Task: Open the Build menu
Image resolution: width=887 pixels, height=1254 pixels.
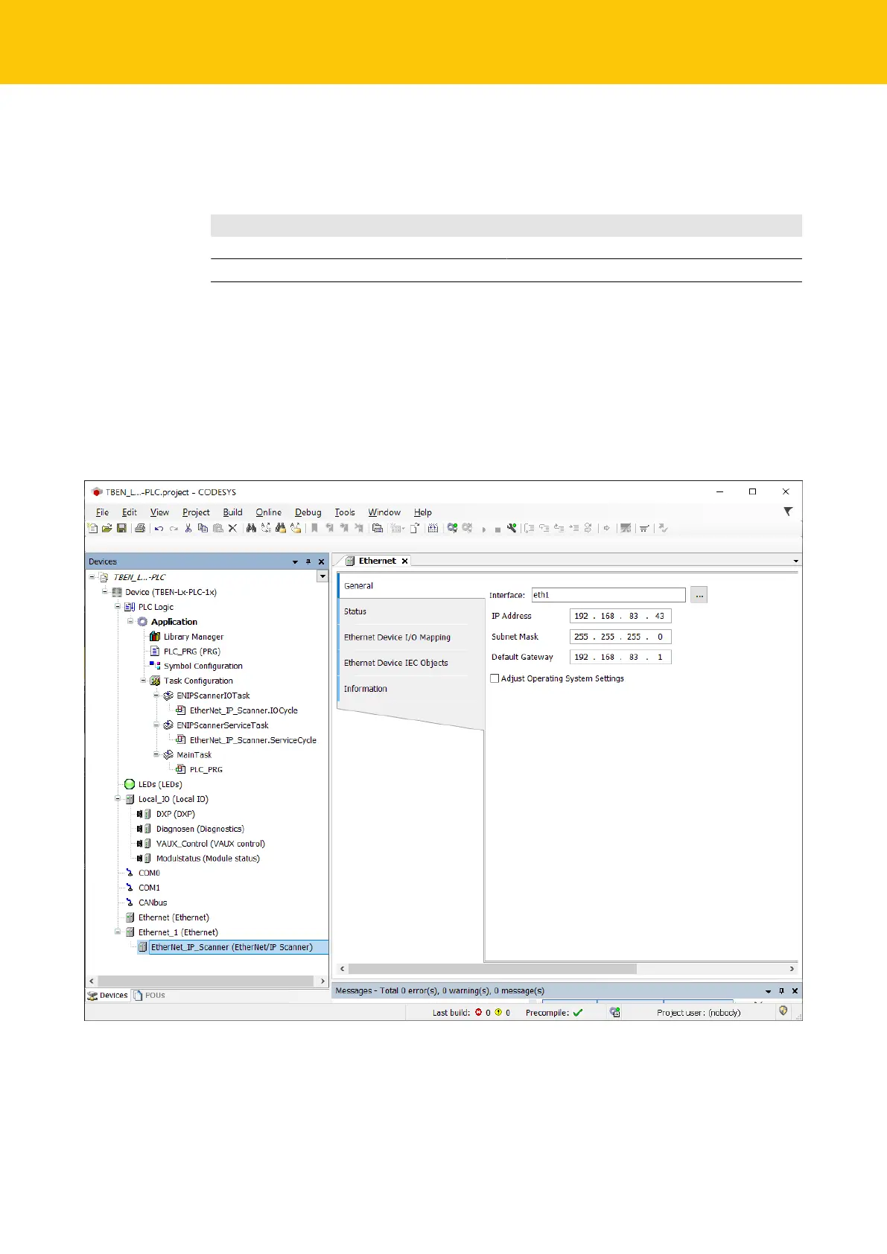Action: tap(232, 512)
